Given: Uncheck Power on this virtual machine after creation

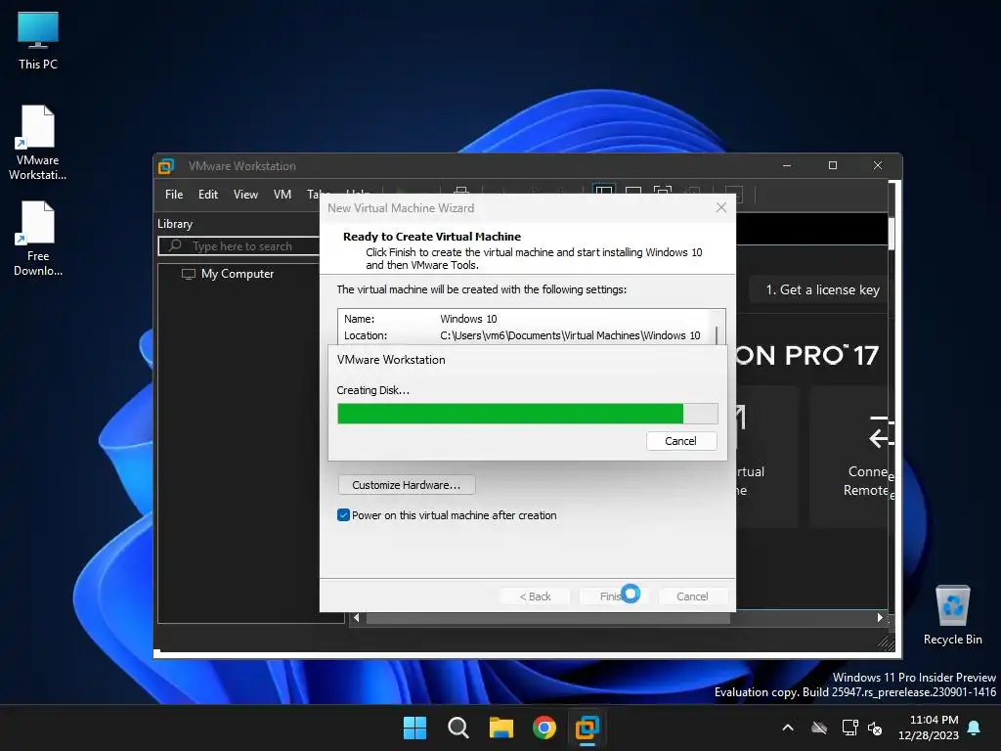Looking at the screenshot, I should click(x=343, y=515).
